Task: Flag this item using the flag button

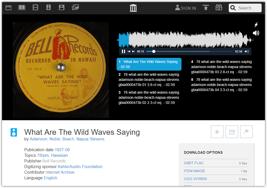Action: 246,131
